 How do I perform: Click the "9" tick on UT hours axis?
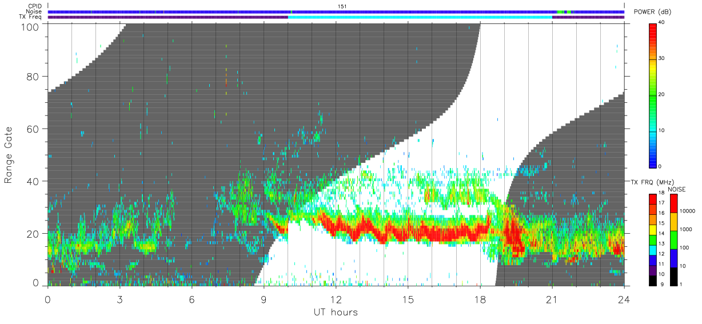click(264, 299)
